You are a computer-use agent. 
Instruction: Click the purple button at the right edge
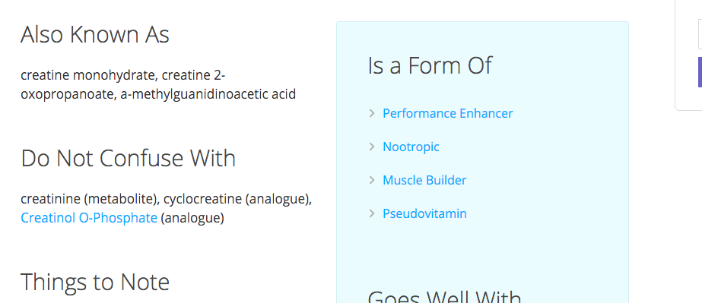point(700,72)
